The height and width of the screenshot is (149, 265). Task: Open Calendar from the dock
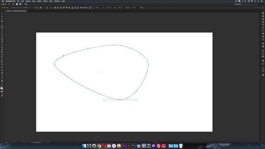(x=109, y=146)
